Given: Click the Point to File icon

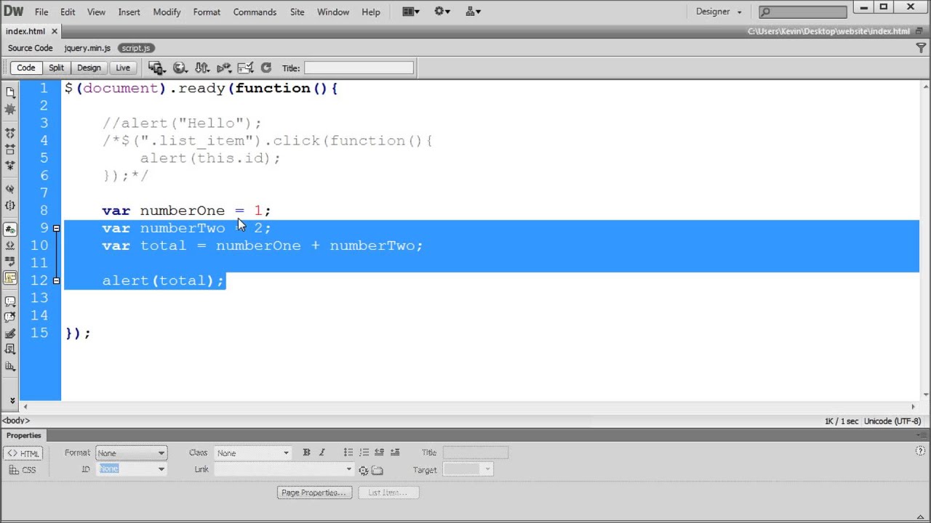Looking at the screenshot, I should pos(363,470).
